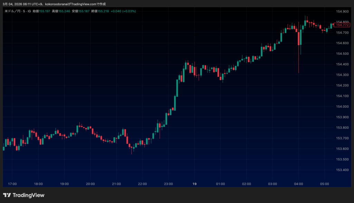Click the 始値 value 155.197 in the legend

coord(45,11)
